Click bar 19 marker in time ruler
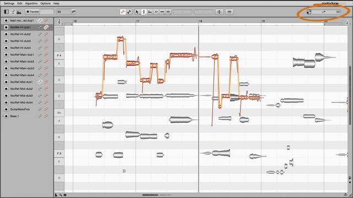Image resolution: width=353 pixels, height=198 pixels. pos(263,21)
